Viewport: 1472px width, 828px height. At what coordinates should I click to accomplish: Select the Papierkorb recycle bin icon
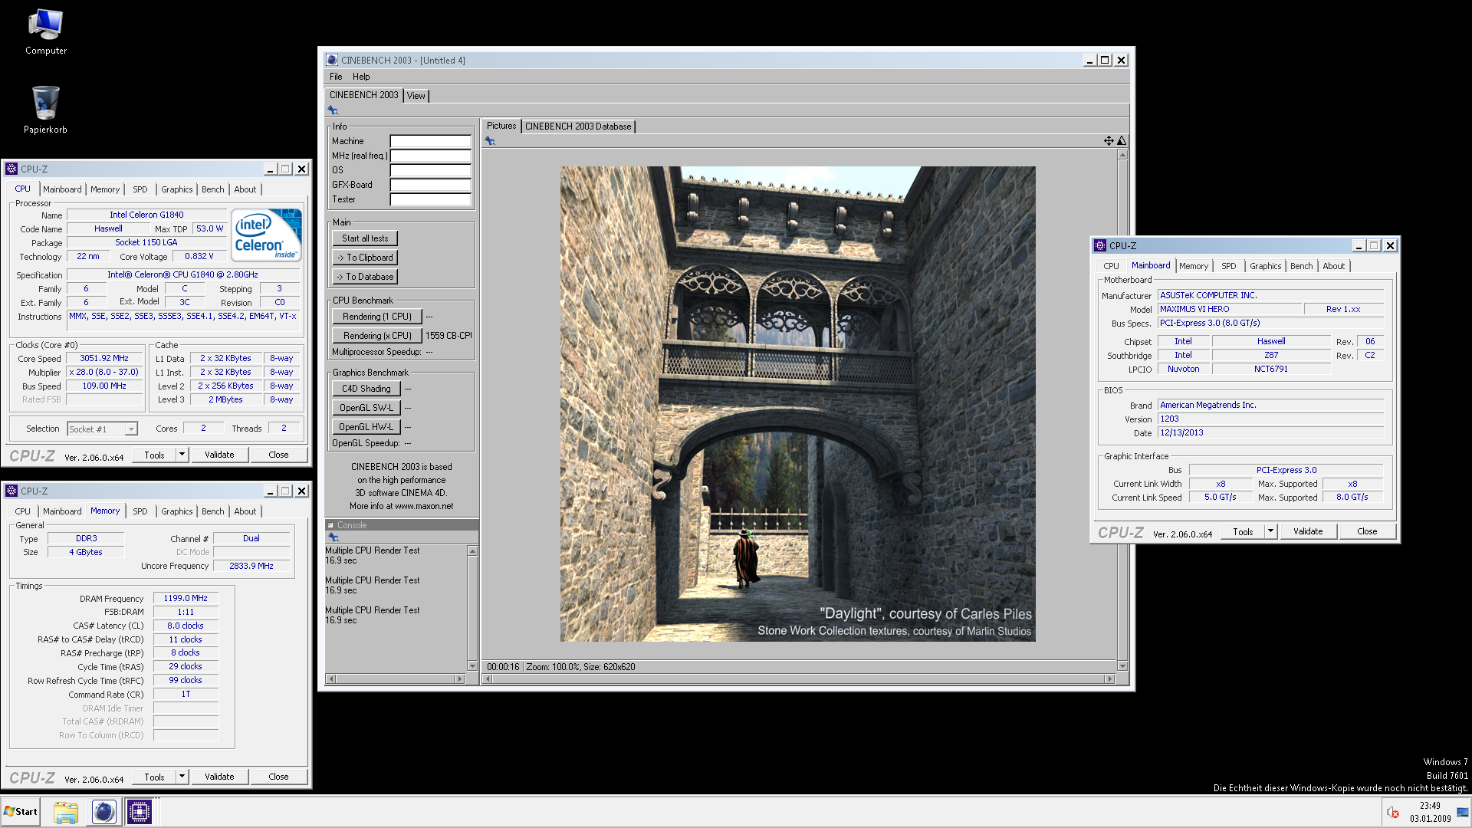(46, 110)
